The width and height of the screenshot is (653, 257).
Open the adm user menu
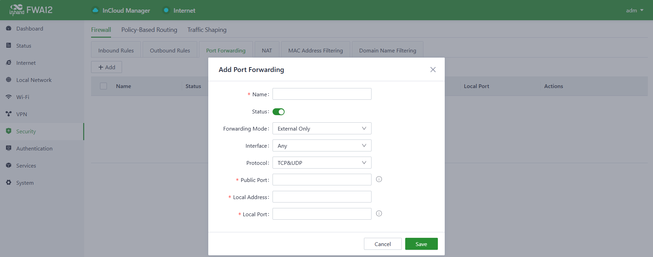(x=634, y=10)
